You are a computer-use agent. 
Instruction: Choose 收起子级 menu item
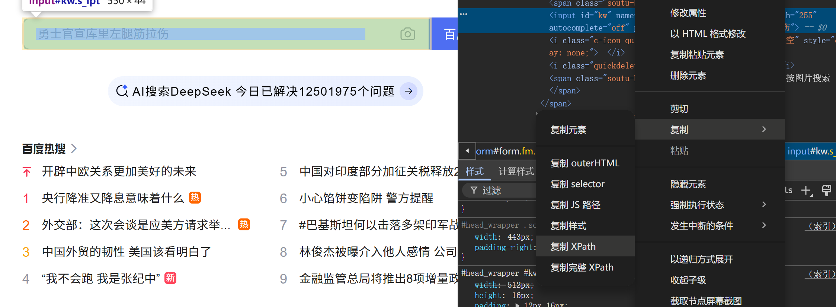(x=688, y=280)
